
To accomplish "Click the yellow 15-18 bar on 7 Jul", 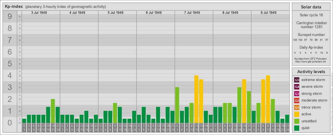I will [x=201, y=101].
